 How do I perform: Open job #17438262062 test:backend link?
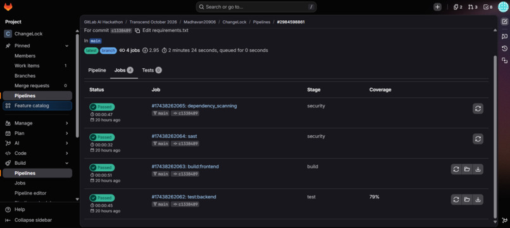tap(183, 197)
